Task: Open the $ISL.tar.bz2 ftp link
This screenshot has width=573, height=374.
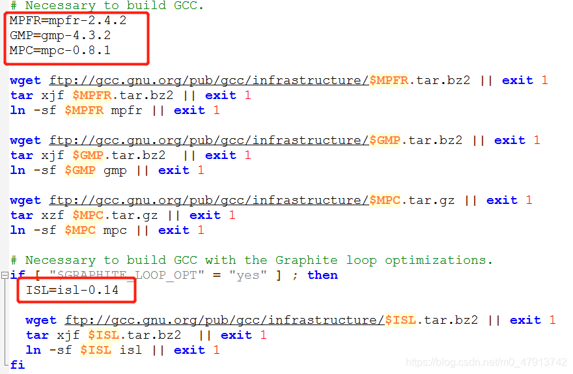Action: coord(225,321)
